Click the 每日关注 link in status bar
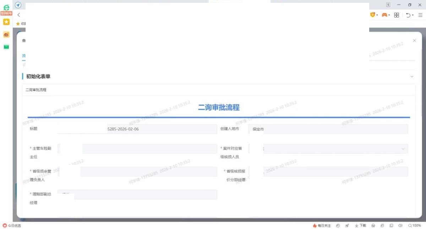This screenshot has height=229, width=426. pyautogui.click(x=322, y=225)
